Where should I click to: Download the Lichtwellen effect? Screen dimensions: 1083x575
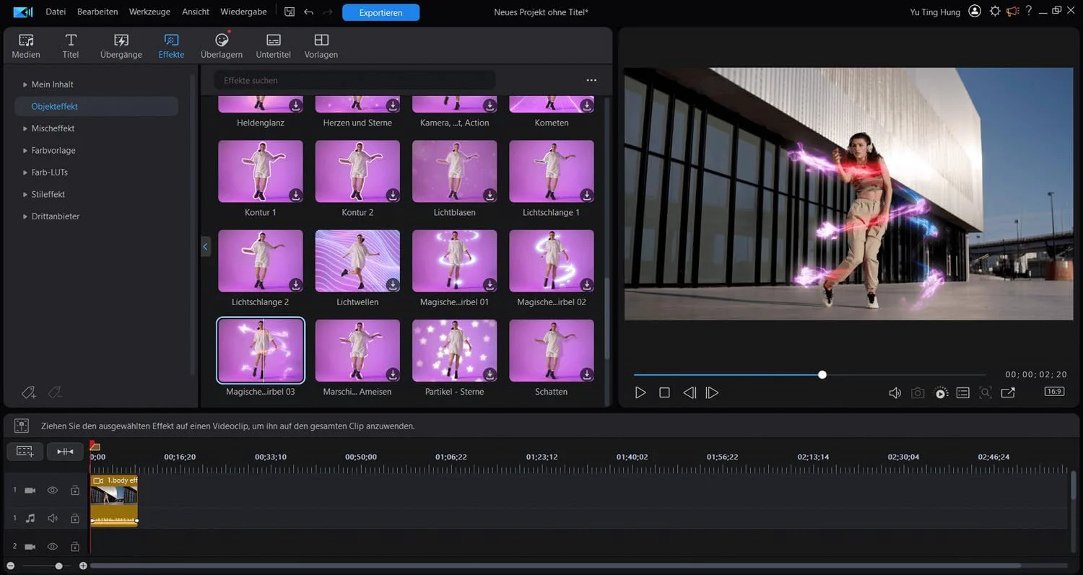(393, 285)
